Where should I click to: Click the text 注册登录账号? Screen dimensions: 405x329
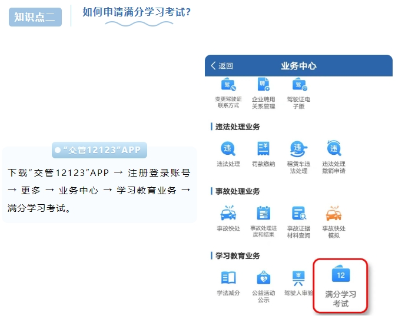pyautogui.click(x=160, y=173)
